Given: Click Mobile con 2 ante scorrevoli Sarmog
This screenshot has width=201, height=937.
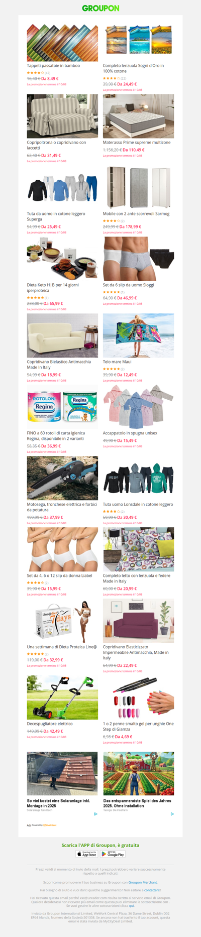Looking at the screenshot, I should (136, 213).
